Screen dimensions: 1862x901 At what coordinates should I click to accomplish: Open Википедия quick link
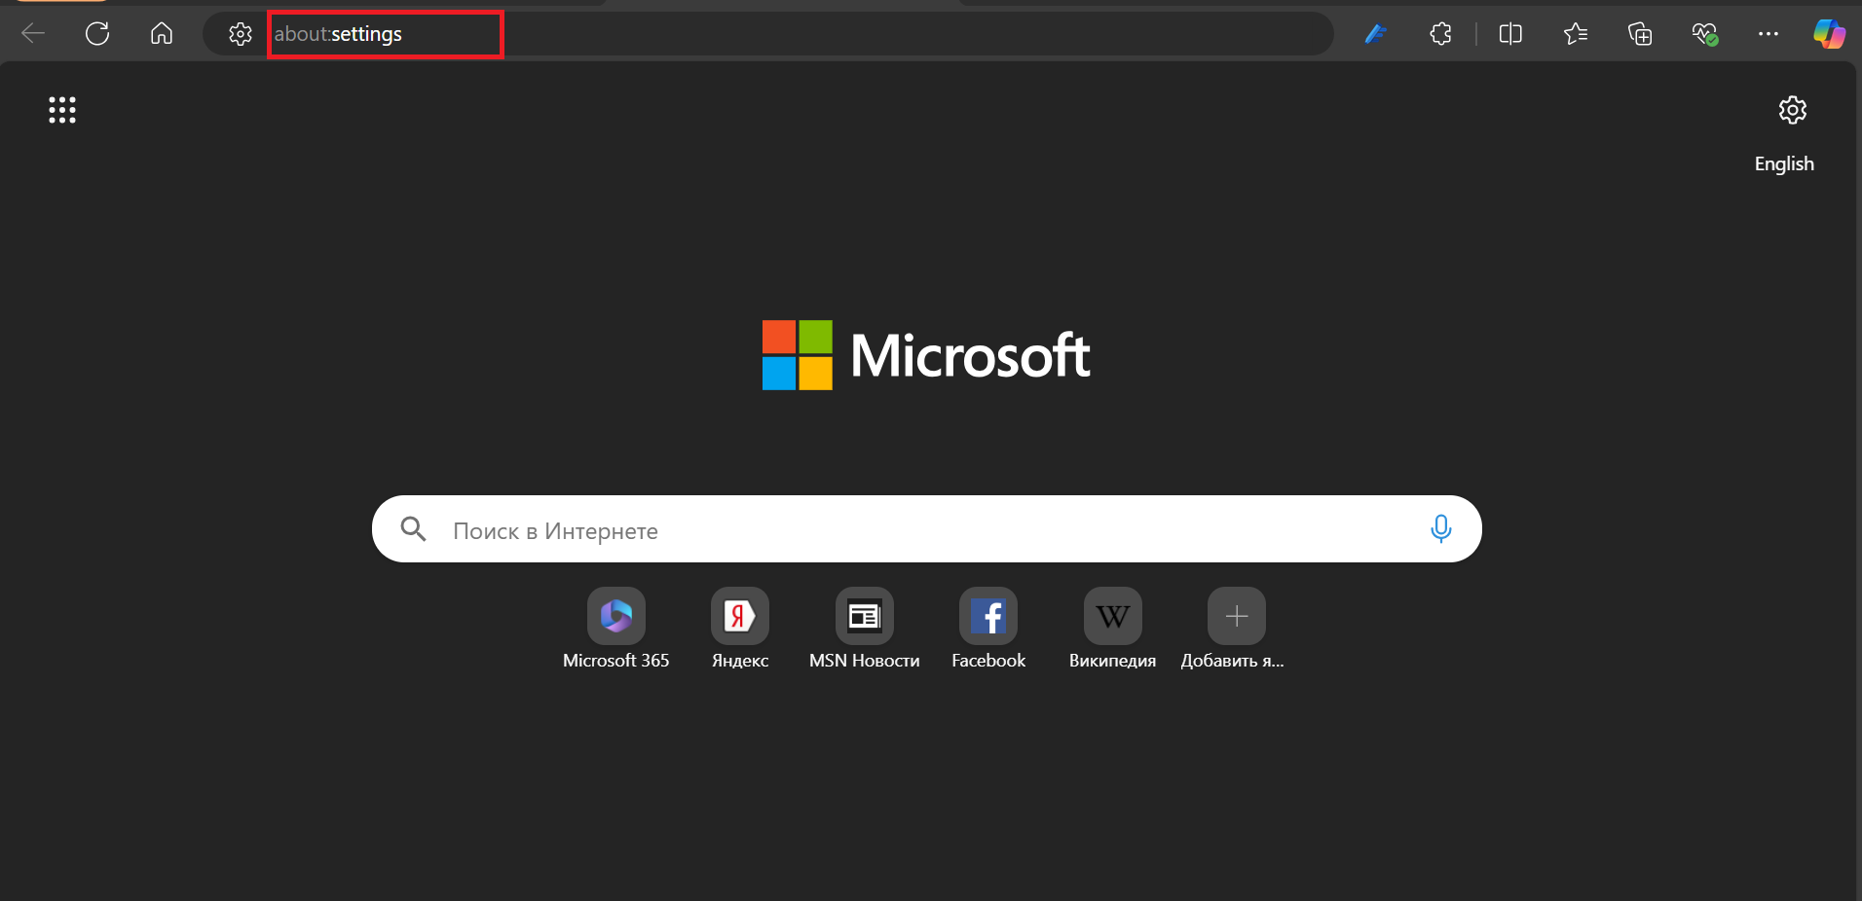pyautogui.click(x=1113, y=629)
